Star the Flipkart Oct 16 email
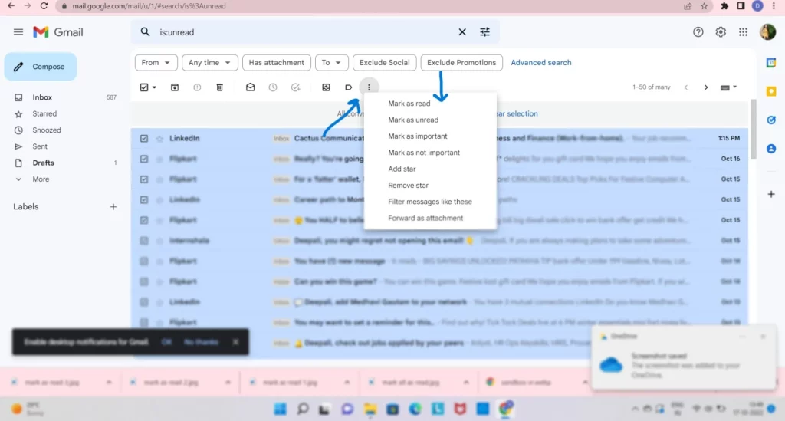The image size is (785, 421). tap(159, 160)
